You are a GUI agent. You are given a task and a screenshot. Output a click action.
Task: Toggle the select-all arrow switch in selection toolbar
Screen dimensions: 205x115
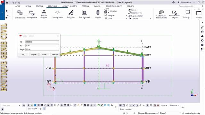point(29,105)
